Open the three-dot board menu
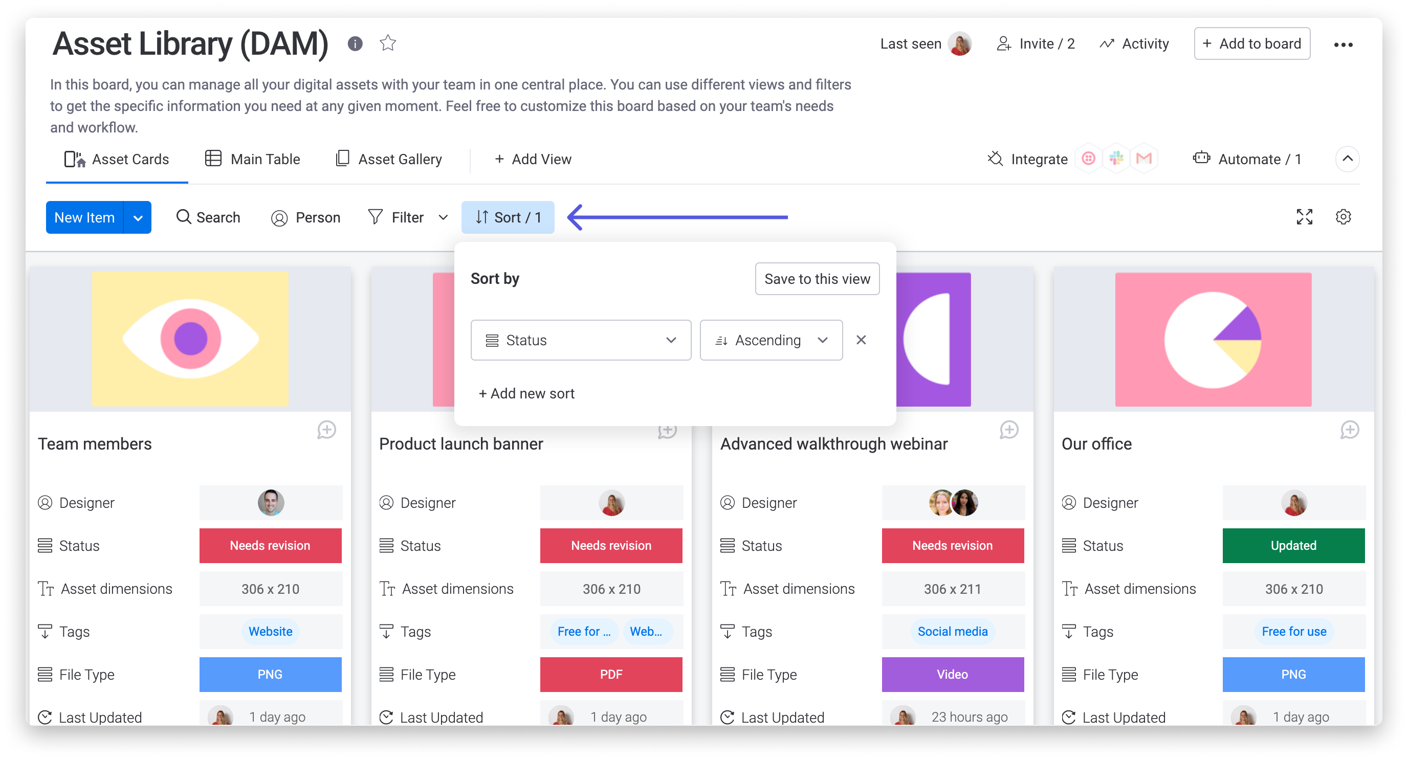This screenshot has width=1408, height=759. point(1343,45)
